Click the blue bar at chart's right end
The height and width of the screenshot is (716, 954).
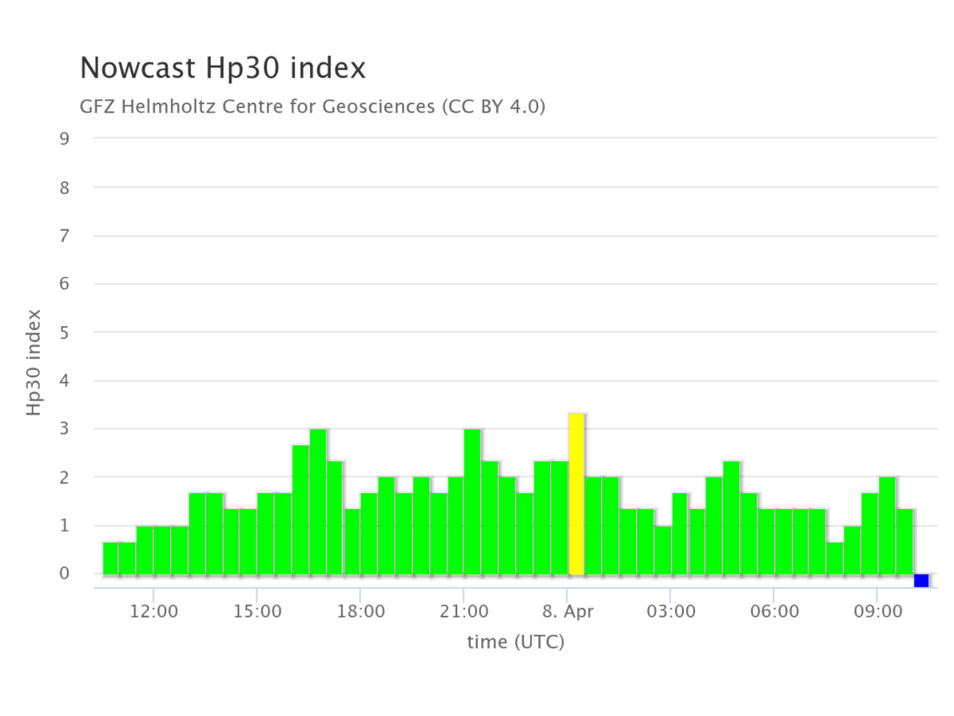(921, 581)
